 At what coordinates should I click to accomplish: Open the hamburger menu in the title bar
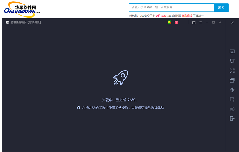[x=200, y=22]
